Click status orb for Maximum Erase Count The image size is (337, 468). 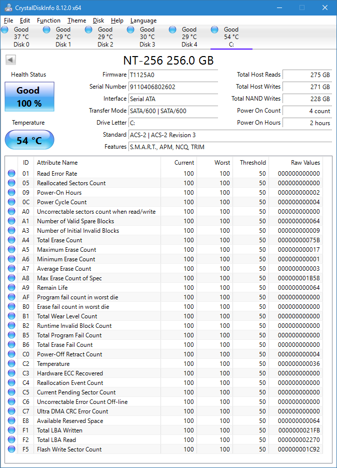coord(11,250)
